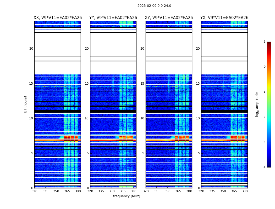The height and width of the screenshot is (209, 275).
Task: Click the frequency (MHz) x-axis label
Action: [x=126, y=196]
